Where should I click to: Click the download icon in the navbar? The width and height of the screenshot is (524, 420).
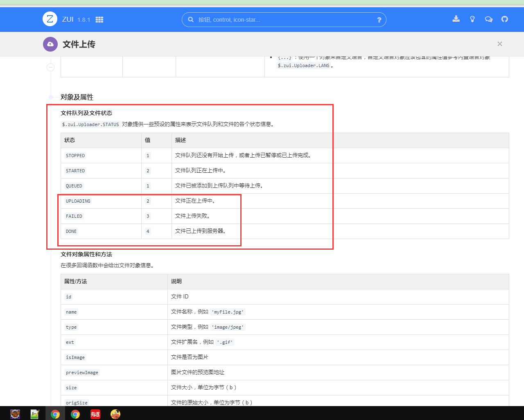tap(456, 19)
